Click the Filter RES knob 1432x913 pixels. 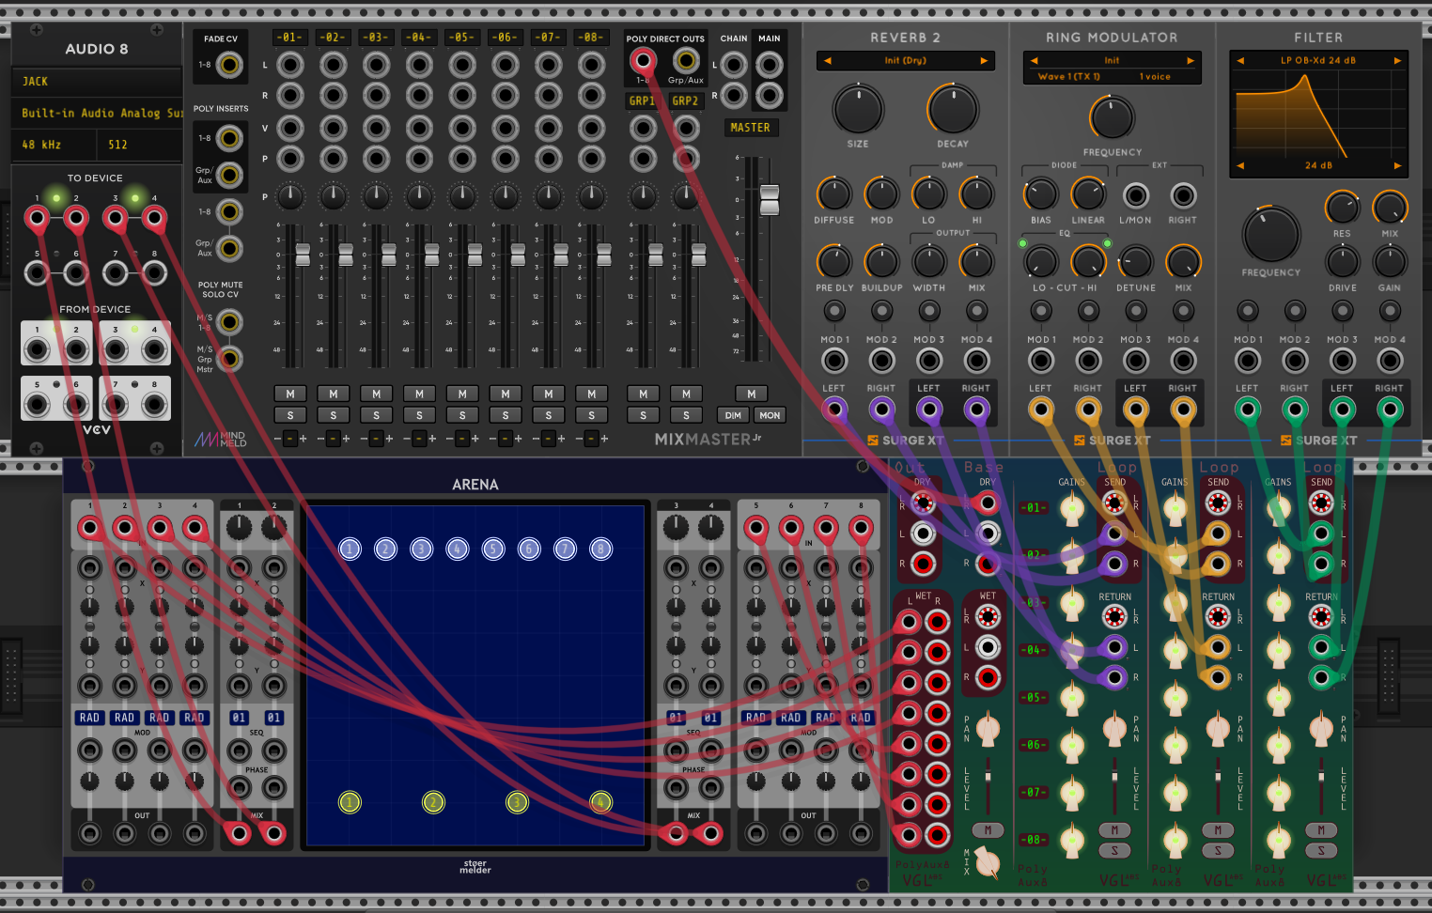1342,208
